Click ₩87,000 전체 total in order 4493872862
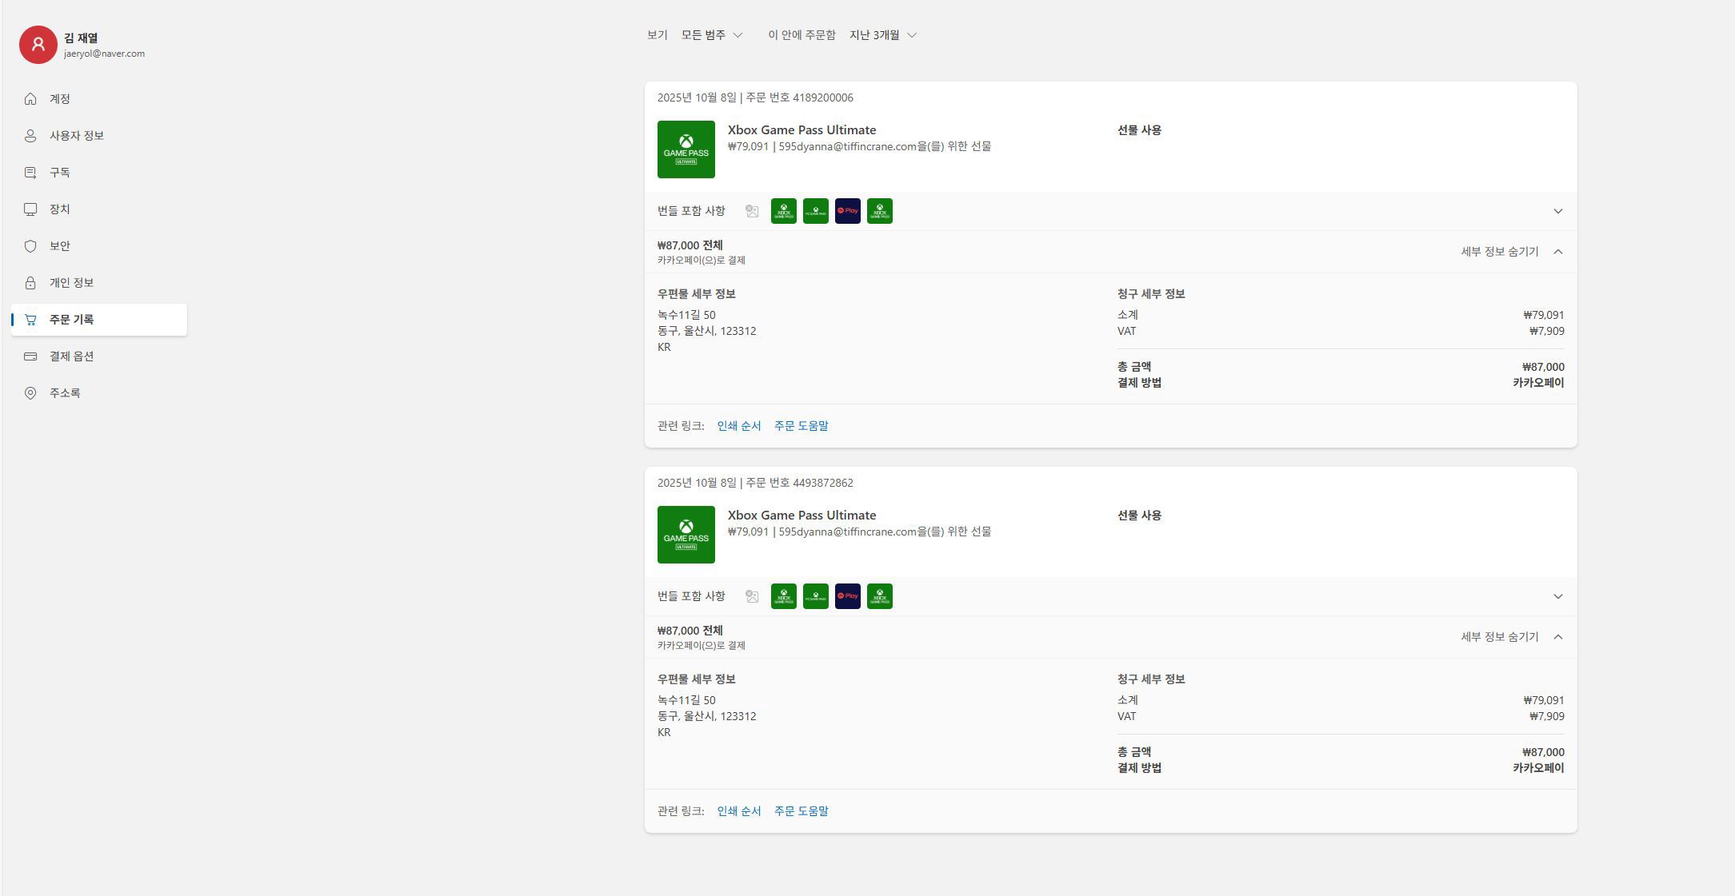Screen dimensions: 1735x896 (x=690, y=631)
